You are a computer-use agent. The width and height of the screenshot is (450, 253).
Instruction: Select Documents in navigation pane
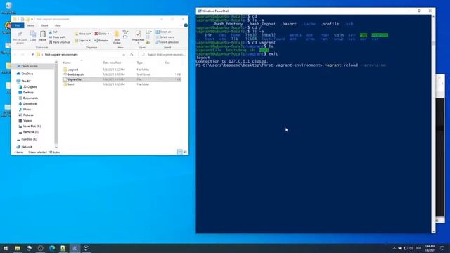point(28,98)
